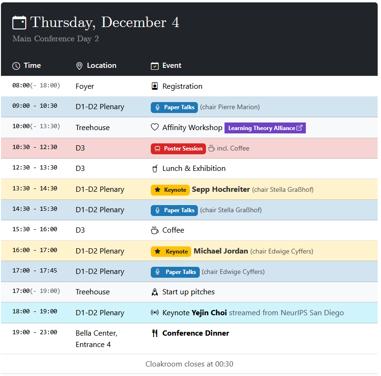Select the Yejin Choi keynote speaker name
The width and height of the screenshot is (381, 376).
[209, 313]
